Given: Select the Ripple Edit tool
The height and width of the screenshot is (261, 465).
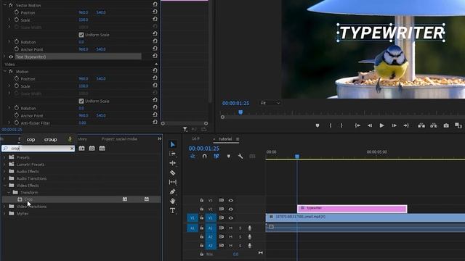Looking at the screenshot, I should [x=173, y=163].
